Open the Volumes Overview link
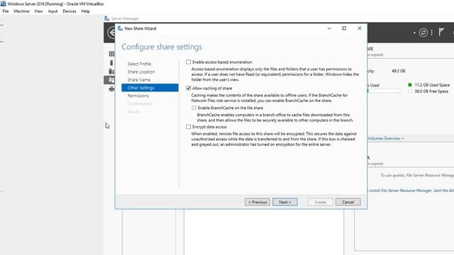 (386, 139)
